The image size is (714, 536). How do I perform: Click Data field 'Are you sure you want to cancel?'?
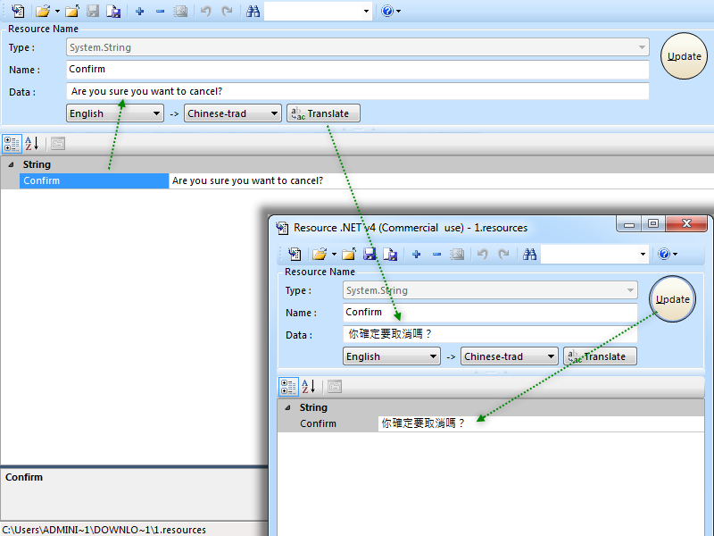[x=358, y=92]
